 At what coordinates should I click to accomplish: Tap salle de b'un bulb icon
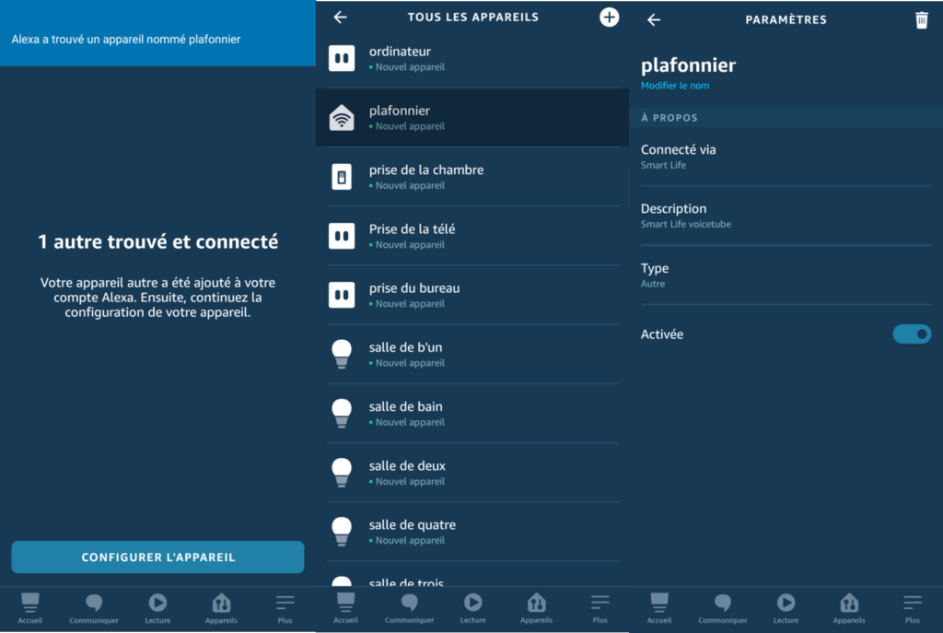click(342, 354)
